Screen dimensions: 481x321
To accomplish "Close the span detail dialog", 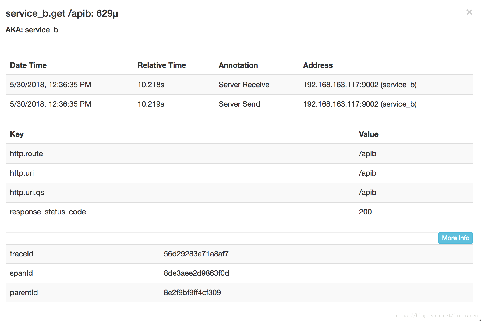I will [x=469, y=12].
